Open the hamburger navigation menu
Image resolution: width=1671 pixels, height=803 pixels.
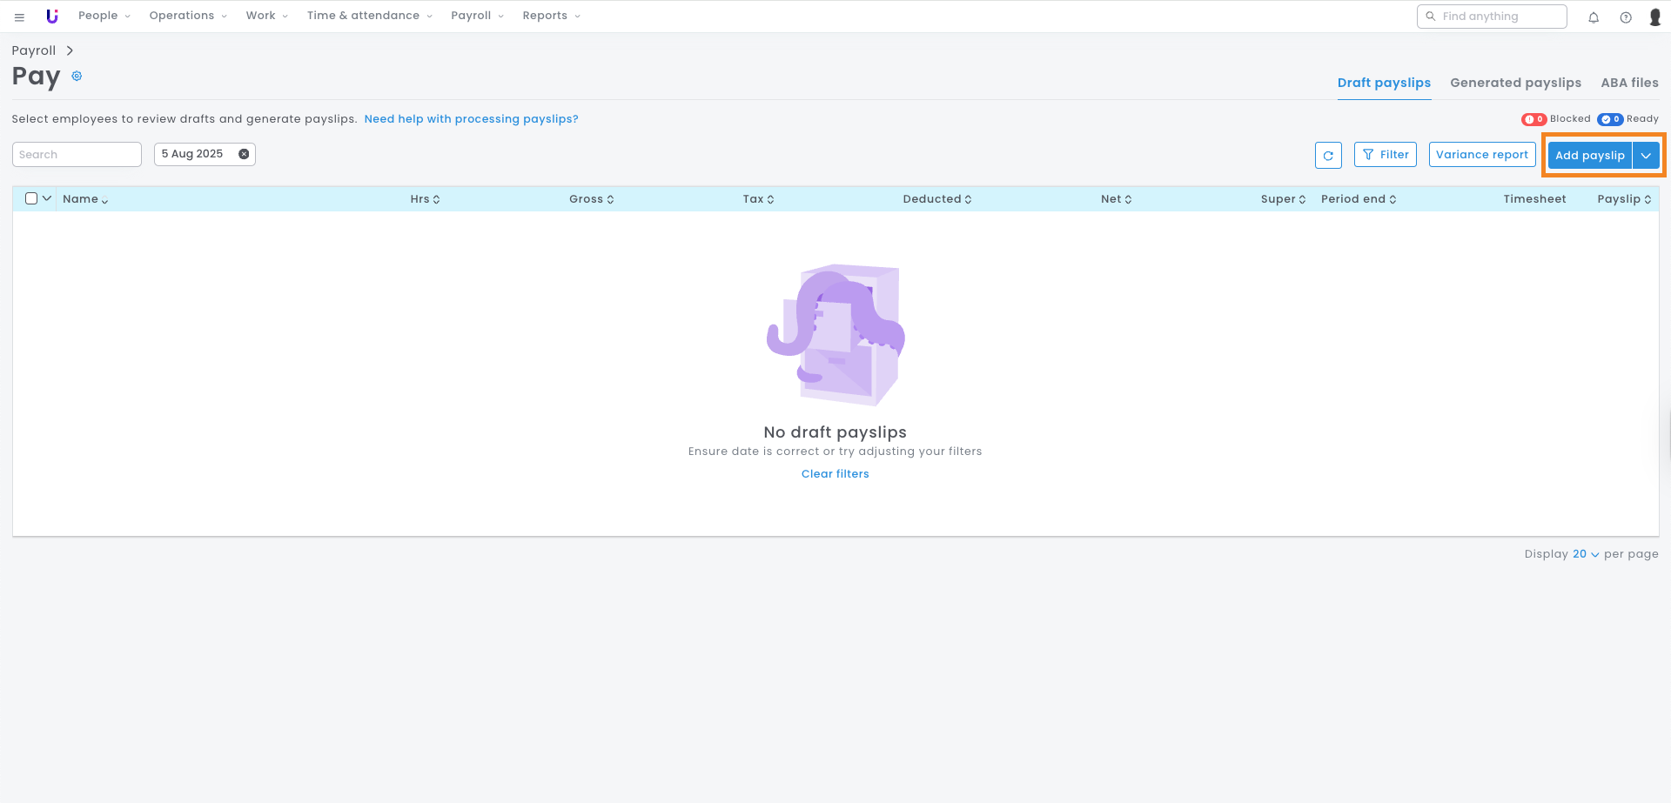pyautogui.click(x=19, y=17)
